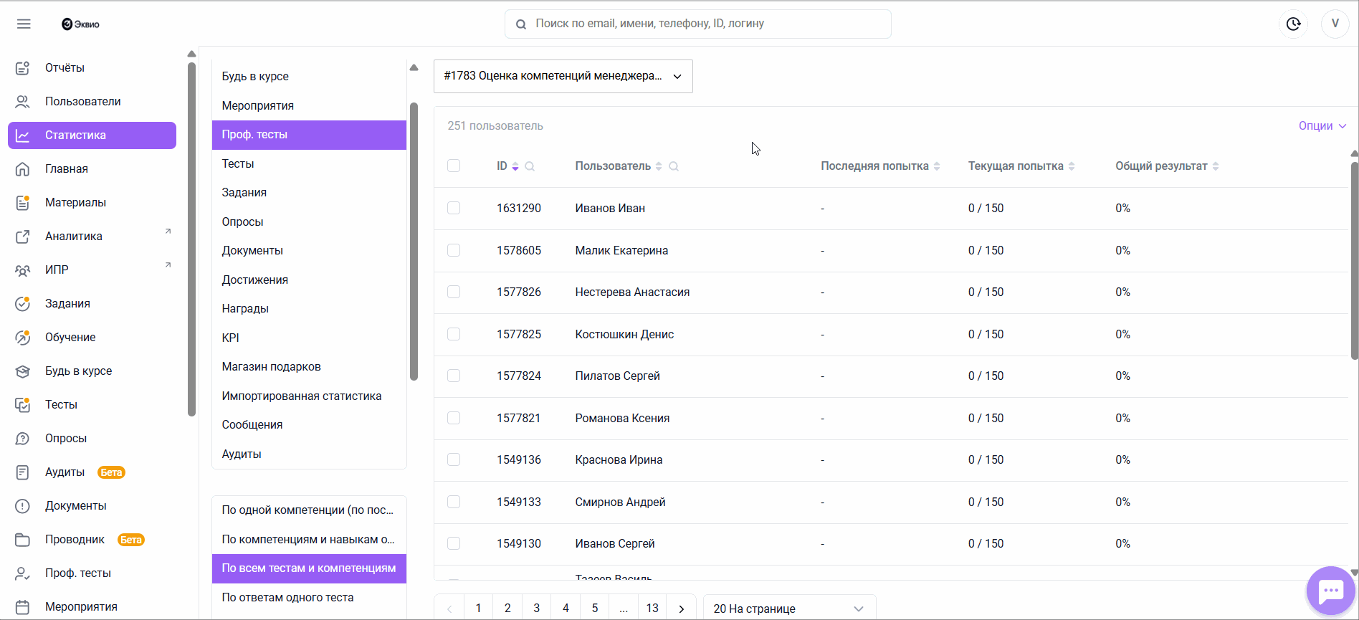Tick checkbox for Иванов Иван row
Image resolution: width=1359 pixels, height=620 pixels.
point(454,208)
